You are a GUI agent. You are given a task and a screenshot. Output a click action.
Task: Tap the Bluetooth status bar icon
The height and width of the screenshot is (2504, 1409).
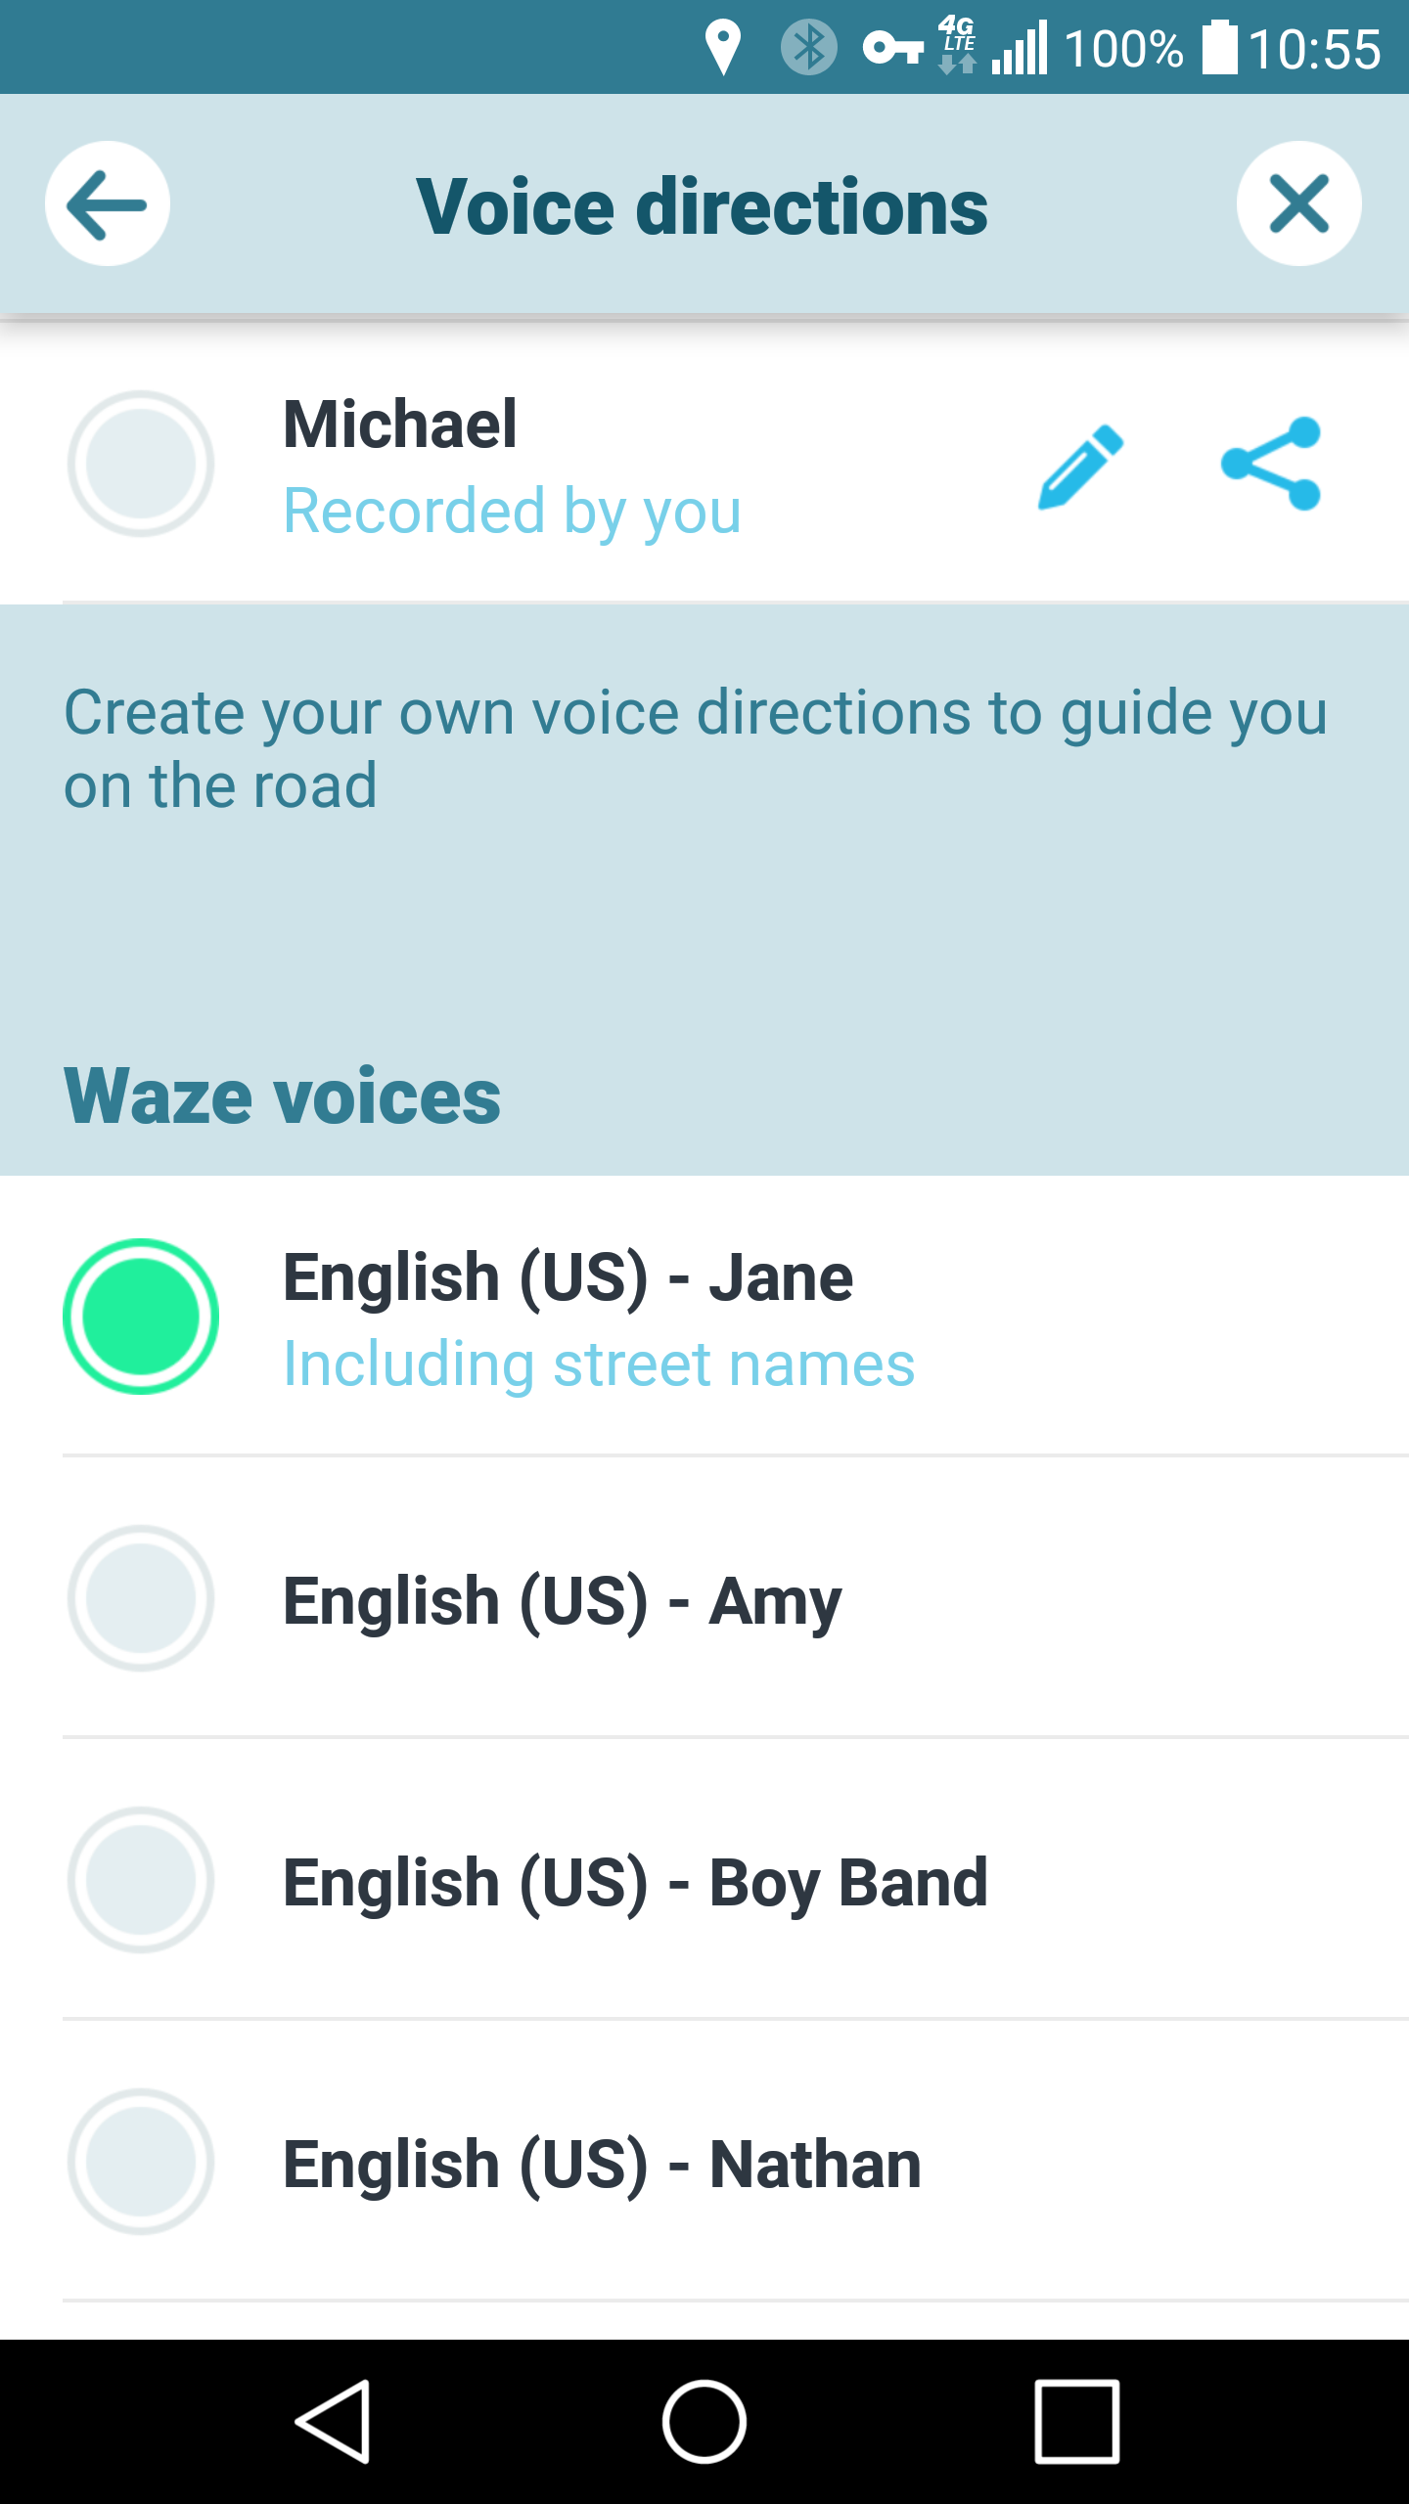point(808,47)
